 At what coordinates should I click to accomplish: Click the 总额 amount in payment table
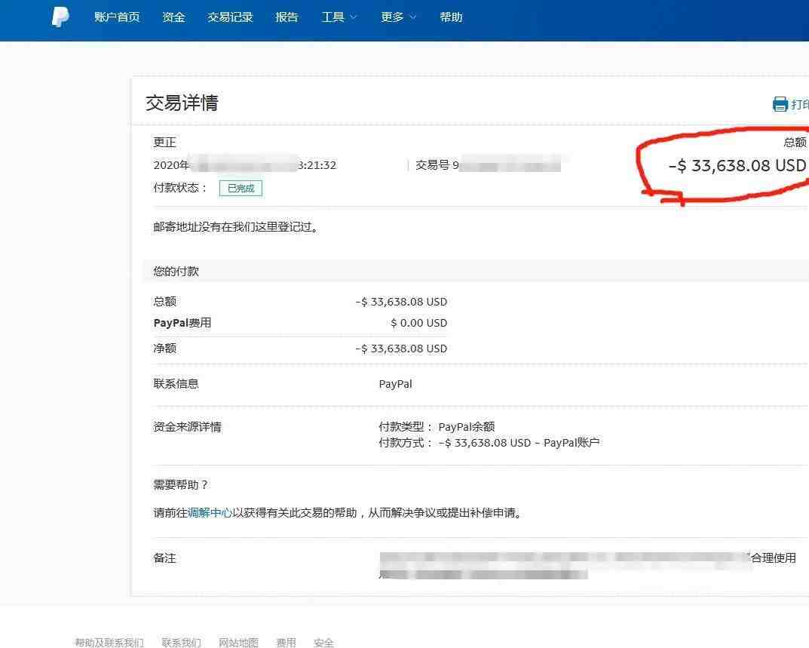point(401,302)
